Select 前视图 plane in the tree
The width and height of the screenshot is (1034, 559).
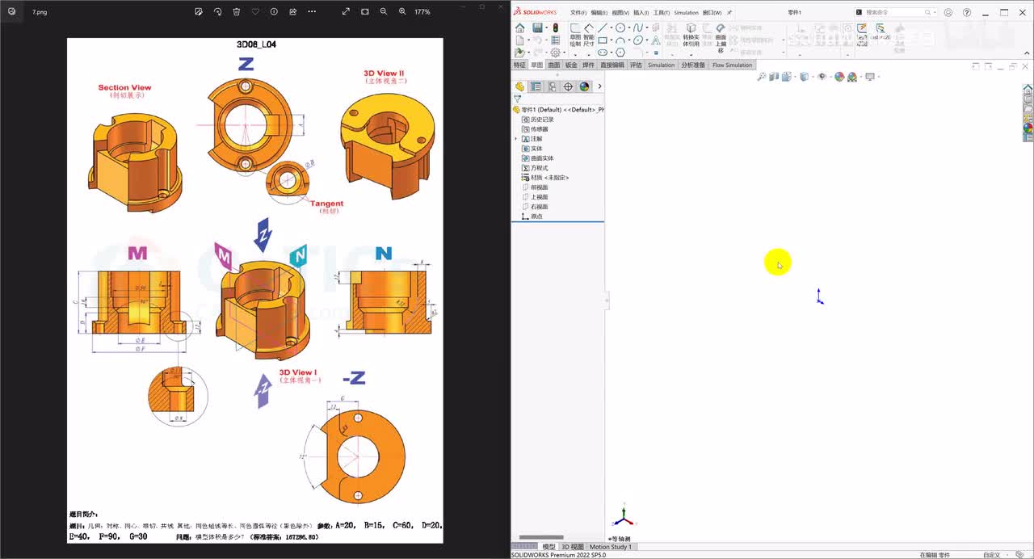click(535, 187)
